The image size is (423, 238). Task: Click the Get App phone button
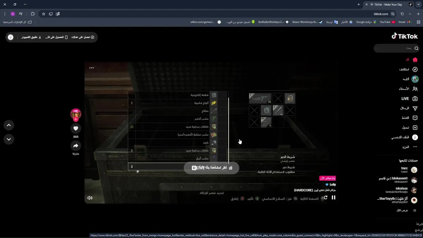tap(57, 37)
